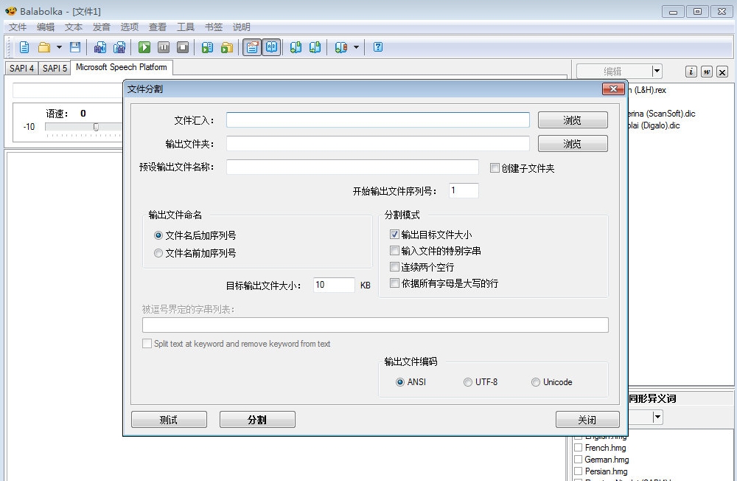Switch to the SAPI 5 tab
This screenshot has width=737, height=481.
tap(55, 69)
